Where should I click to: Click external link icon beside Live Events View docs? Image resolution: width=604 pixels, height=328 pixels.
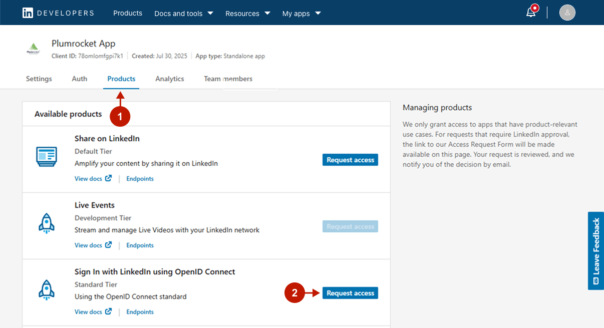[x=109, y=245]
